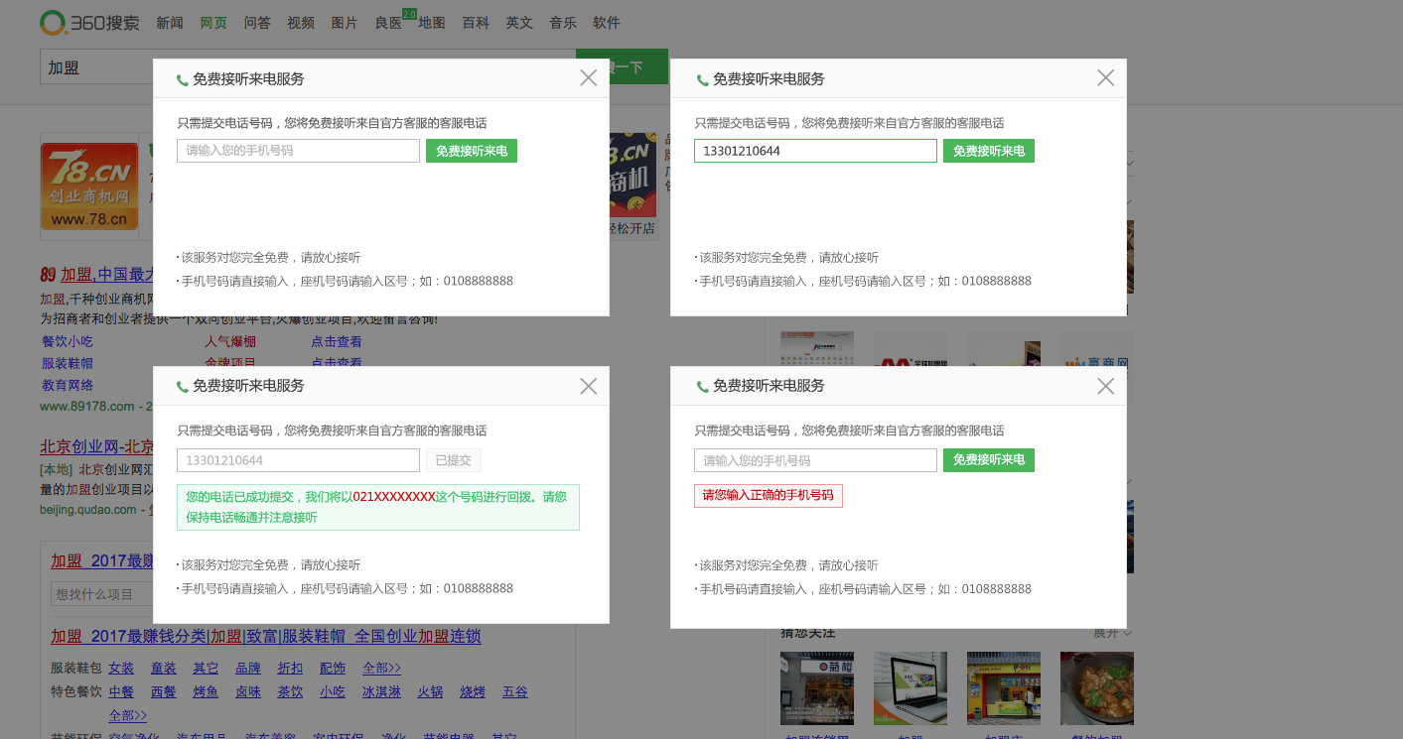Open the 童装 category link
Screen dimensions: 1403x739
tap(164, 668)
